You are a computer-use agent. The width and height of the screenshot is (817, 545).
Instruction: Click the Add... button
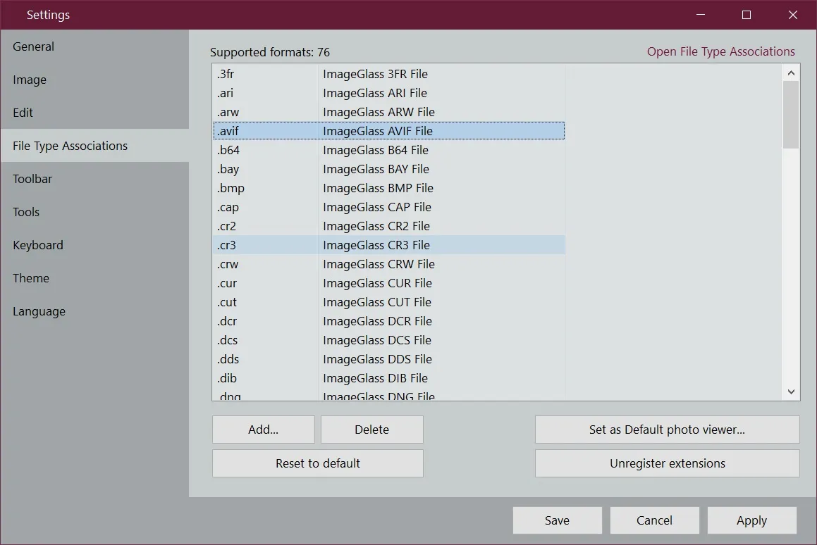click(x=263, y=430)
